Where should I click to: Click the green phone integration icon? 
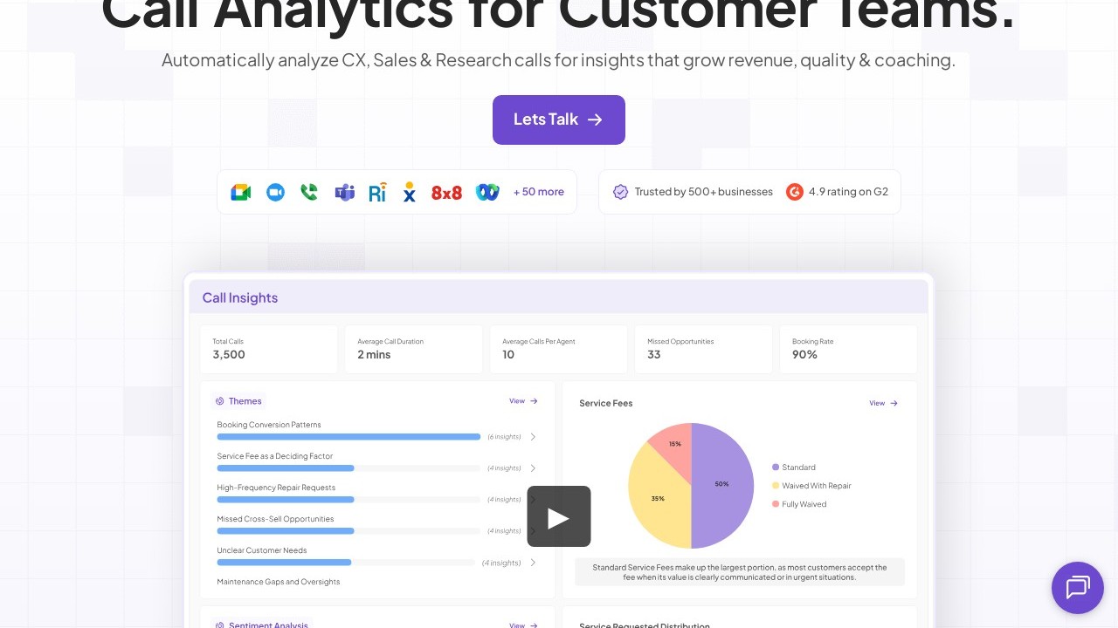[309, 192]
